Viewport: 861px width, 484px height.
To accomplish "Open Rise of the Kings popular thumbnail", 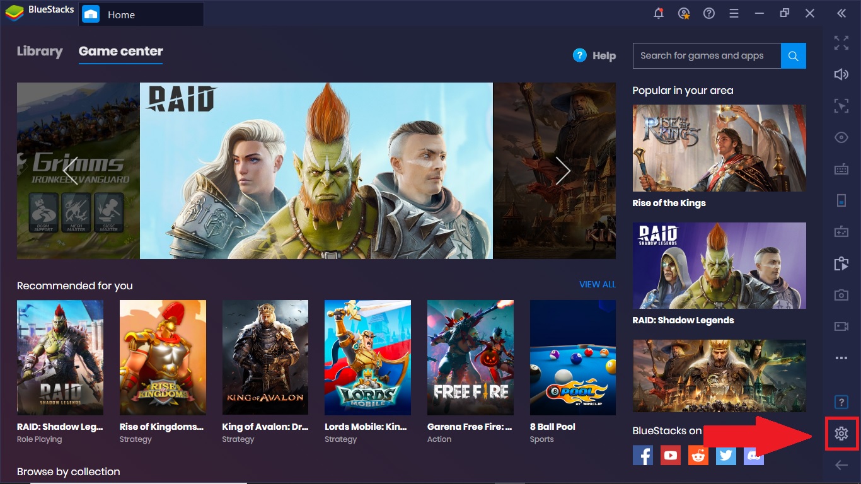I will click(x=719, y=148).
